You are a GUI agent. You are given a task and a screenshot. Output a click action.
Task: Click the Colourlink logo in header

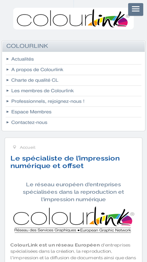pos(73,18)
